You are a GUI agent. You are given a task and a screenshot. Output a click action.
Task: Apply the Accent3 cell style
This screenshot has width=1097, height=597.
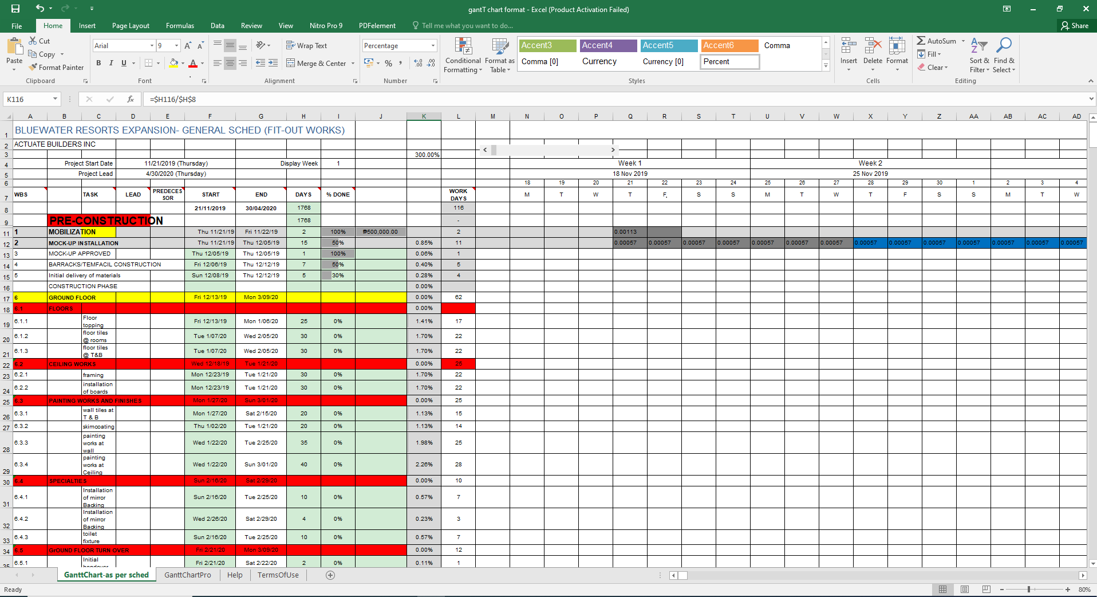547,45
